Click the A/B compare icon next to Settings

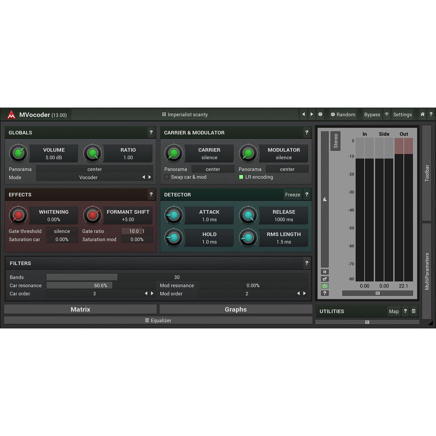coord(387,114)
